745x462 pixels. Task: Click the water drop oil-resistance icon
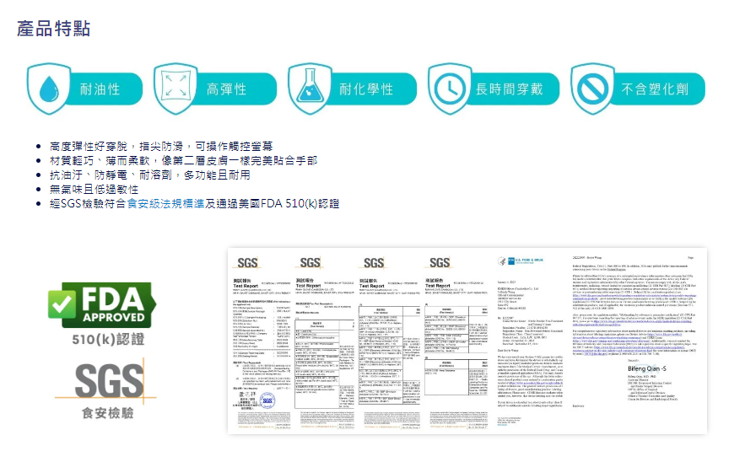49,87
